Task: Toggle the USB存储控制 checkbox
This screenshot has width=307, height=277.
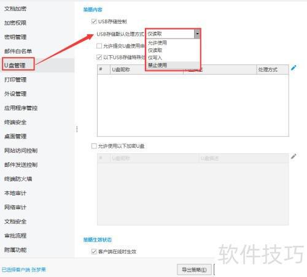Action: click(94, 21)
